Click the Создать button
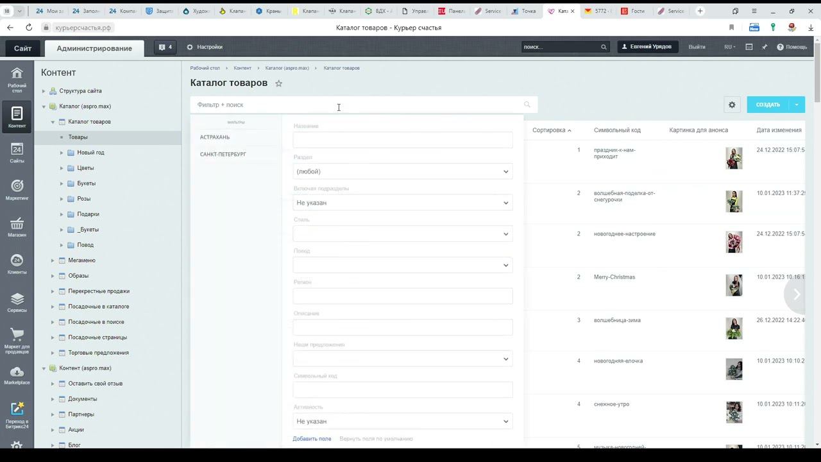 coord(768,105)
